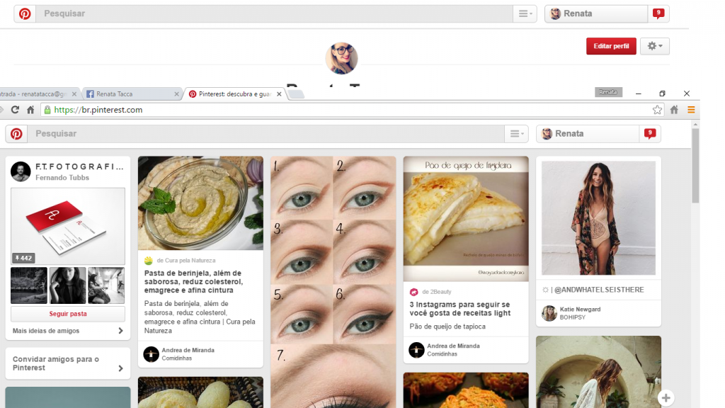Click the Renata Chrome profile label
This screenshot has height=408, width=725.
coord(608,92)
